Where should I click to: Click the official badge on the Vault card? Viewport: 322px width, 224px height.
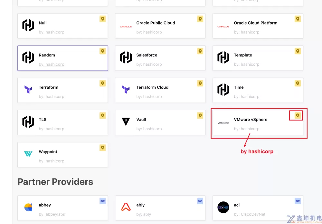point(200,116)
